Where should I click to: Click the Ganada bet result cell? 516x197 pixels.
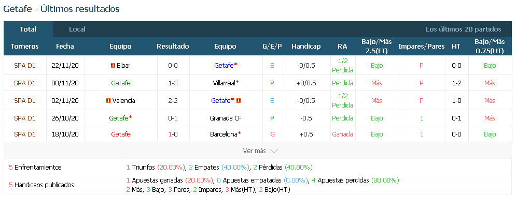342,134
